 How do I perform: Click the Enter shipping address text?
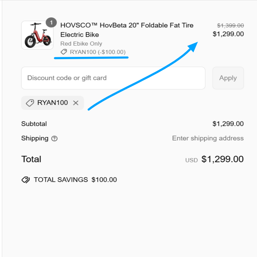pos(208,138)
